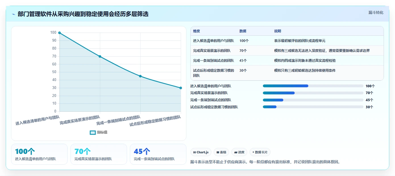Click table cell 试点后形成稳定数据习惯的团队
Image resolution: width=395 pixels, height=176 pixels.
[x=213, y=73]
